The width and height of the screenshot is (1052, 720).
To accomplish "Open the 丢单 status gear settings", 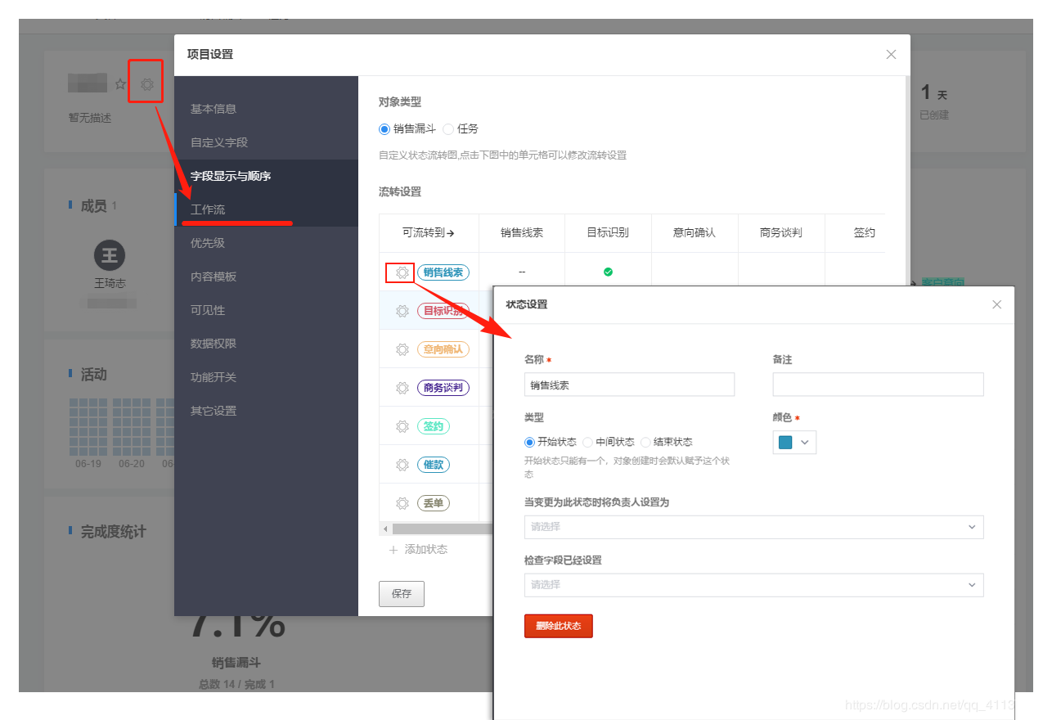I will tap(402, 502).
